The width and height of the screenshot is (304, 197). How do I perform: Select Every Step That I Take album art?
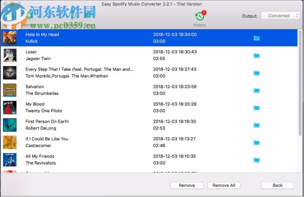click(x=10, y=73)
